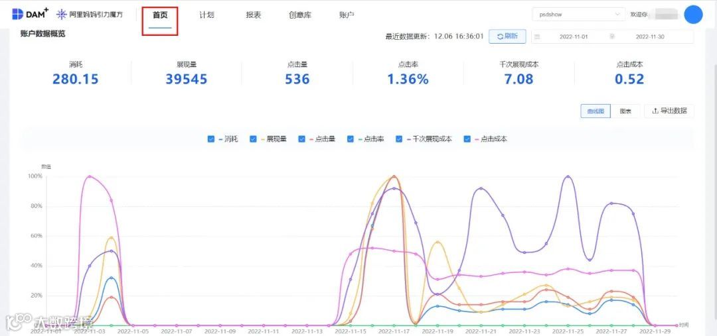Switch to the 曲线图 view

point(596,111)
